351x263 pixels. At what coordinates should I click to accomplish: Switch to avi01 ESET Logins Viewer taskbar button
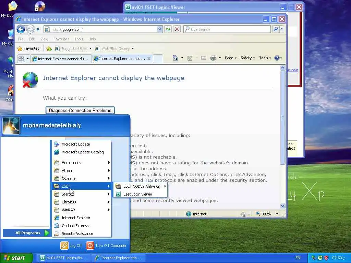point(63,258)
